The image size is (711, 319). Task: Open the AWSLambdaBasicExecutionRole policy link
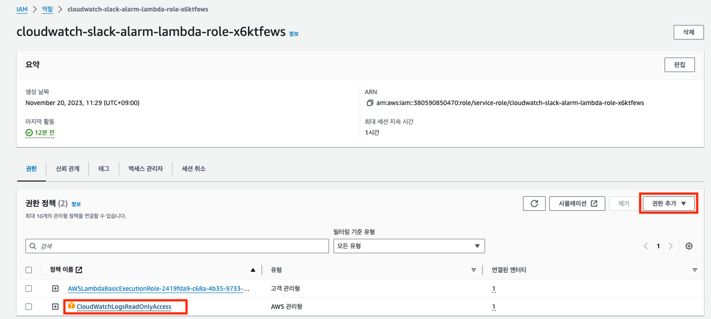tap(159, 288)
